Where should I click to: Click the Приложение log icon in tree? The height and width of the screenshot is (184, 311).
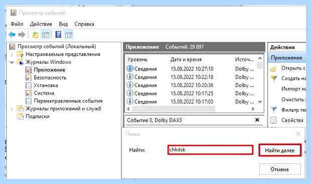point(29,70)
